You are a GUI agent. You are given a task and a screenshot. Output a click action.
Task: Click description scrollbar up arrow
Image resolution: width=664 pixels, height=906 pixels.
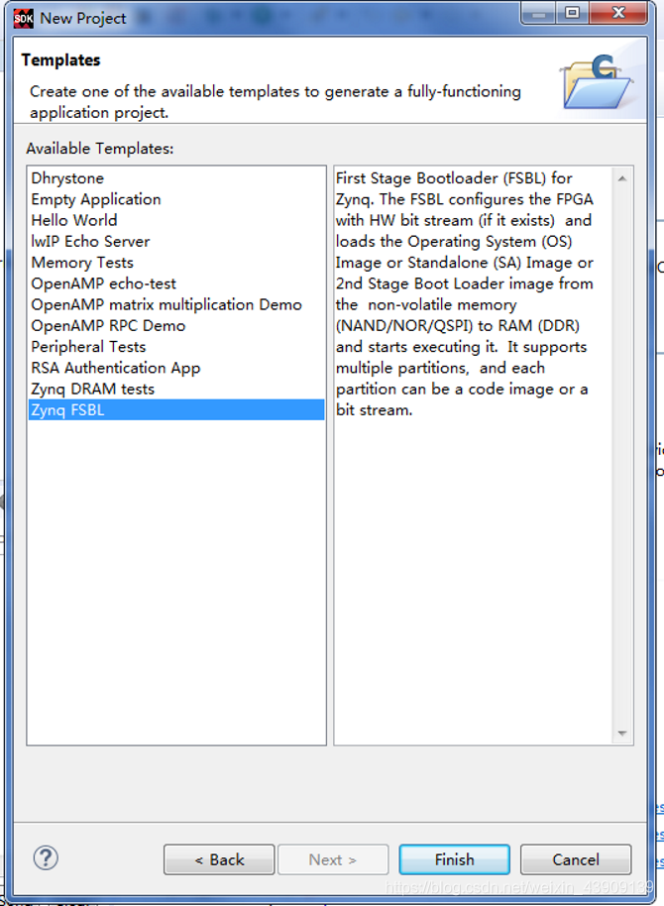click(622, 178)
